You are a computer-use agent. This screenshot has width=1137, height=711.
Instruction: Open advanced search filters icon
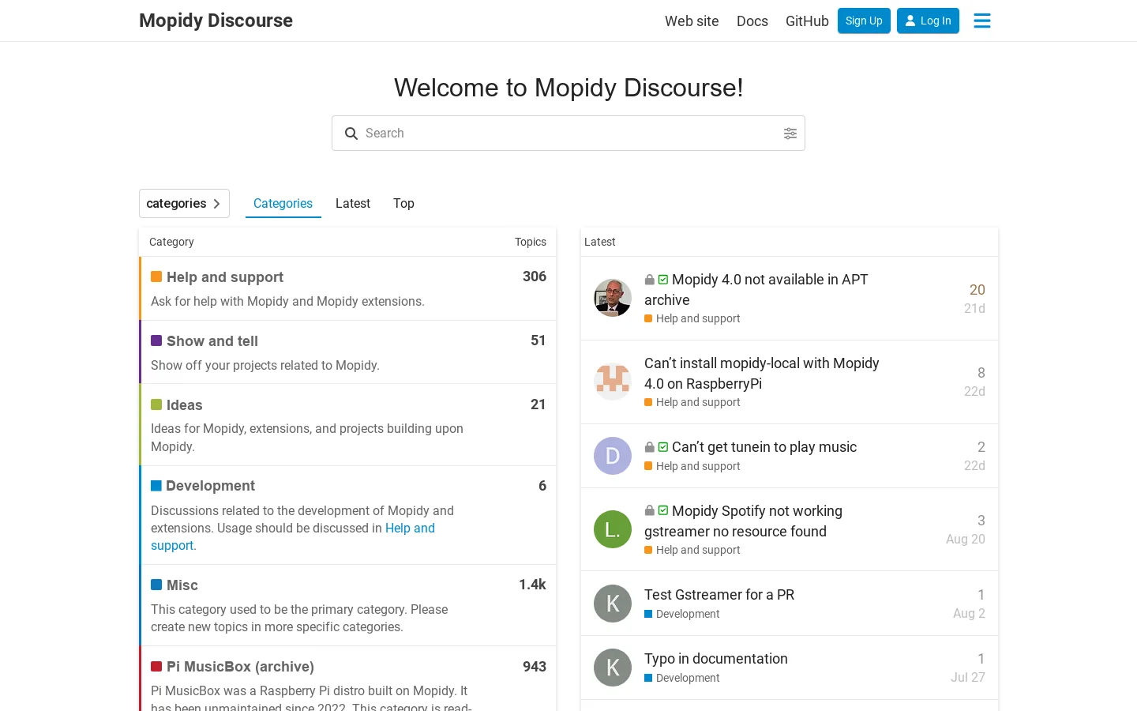click(x=790, y=134)
